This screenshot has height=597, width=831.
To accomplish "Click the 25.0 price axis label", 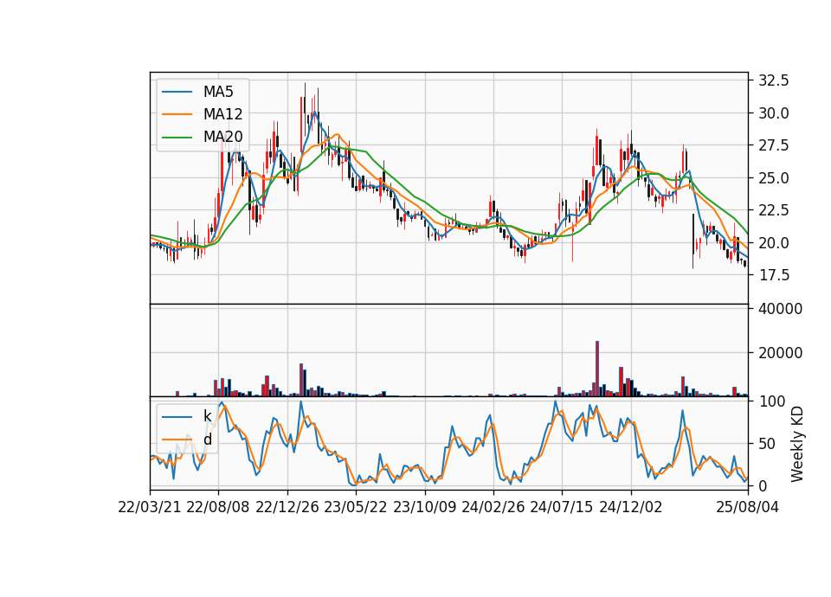I will pos(774,178).
